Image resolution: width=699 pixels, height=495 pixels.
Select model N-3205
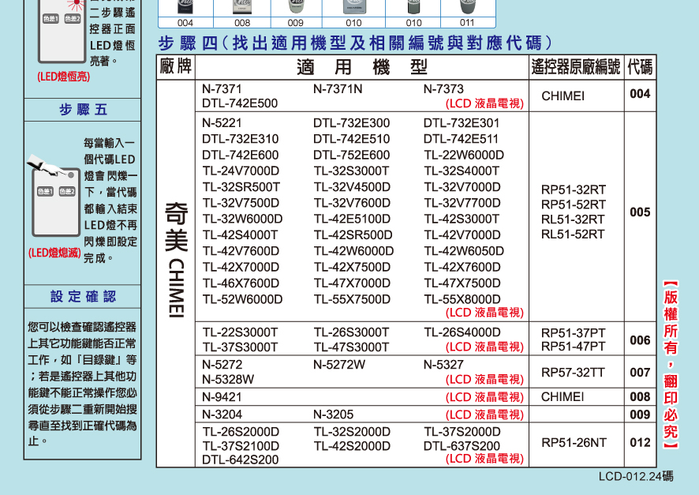(333, 414)
